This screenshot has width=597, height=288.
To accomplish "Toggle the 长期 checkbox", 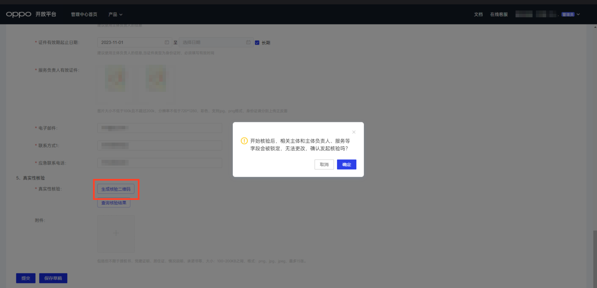I will click(257, 43).
